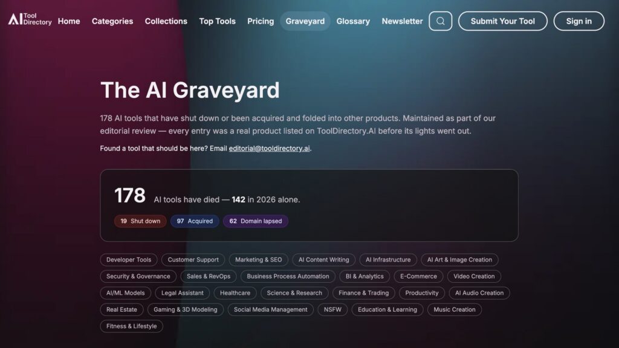
Task: Pick Education & Learning category
Action: click(x=387, y=309)
